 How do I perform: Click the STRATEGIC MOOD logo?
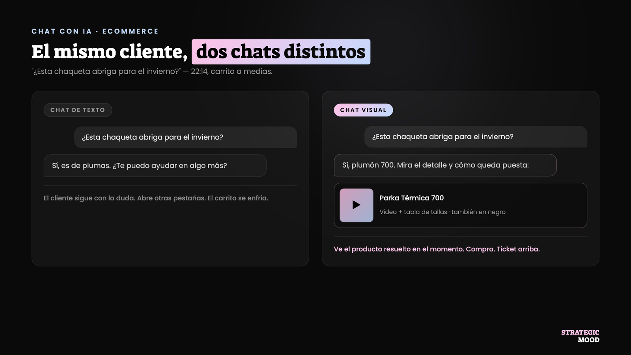click(x=580, y=336)
